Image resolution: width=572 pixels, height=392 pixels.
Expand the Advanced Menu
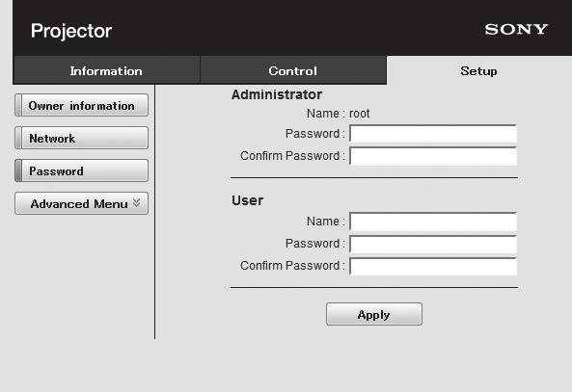[x=81, y=203]
